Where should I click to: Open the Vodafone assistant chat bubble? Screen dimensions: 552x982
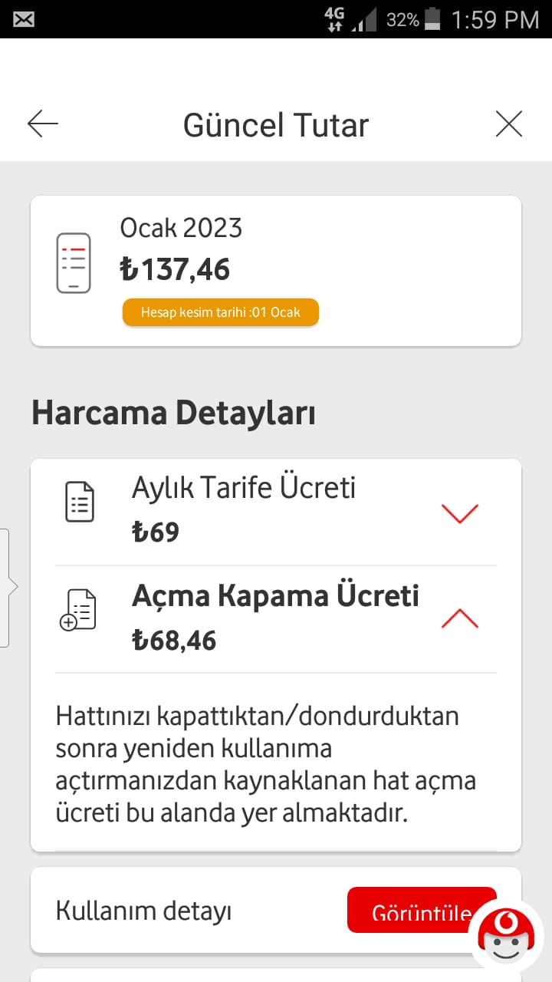tap(507, 938)
